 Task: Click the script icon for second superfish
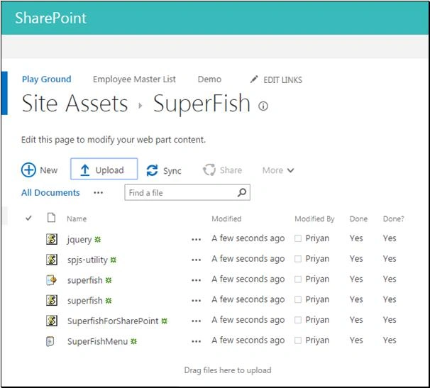click(52, 300)
